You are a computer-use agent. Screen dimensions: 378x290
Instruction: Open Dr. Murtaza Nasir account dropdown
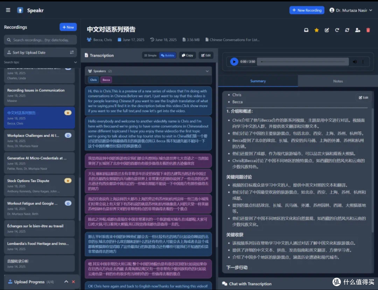(351, 10)
